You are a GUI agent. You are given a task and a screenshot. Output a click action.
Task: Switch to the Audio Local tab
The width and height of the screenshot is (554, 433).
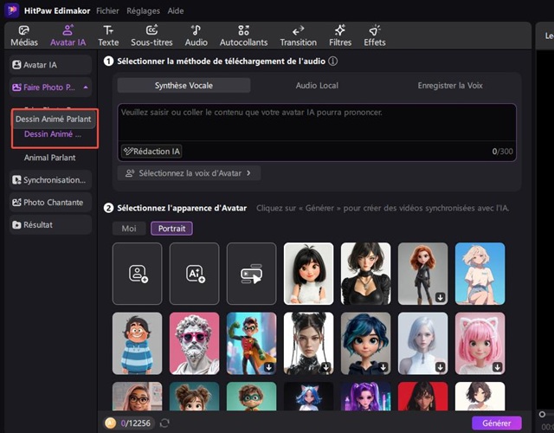(317, 86)
